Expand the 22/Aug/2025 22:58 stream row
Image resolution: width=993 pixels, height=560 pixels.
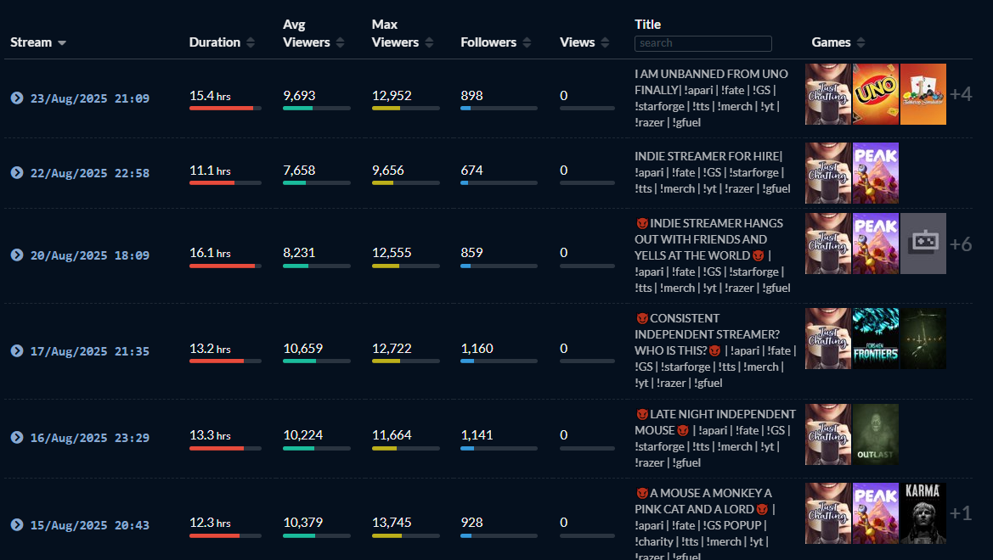pos(17,173)
